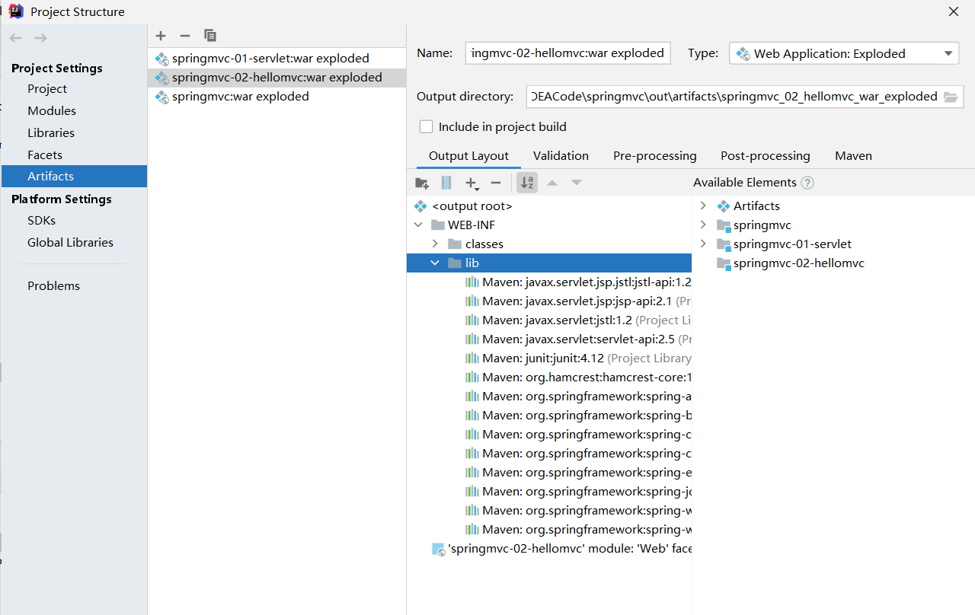975x615 pixels.
Task: Go to Global Libraries settings
Action: click(70, 243)
